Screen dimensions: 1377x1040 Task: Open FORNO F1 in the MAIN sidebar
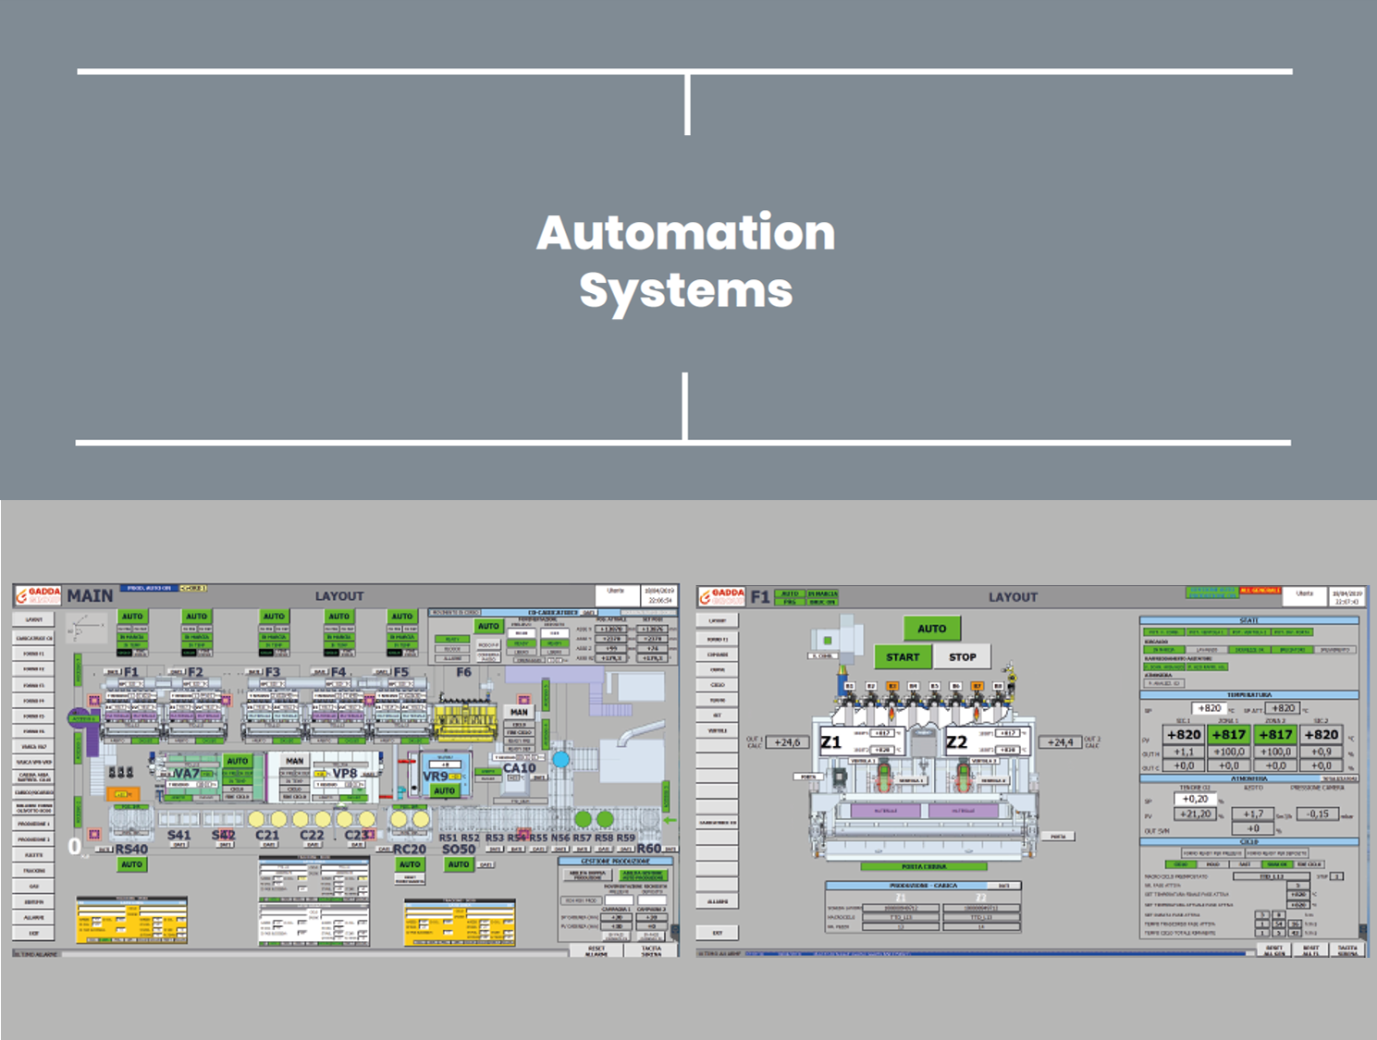[x=34, y=654]
